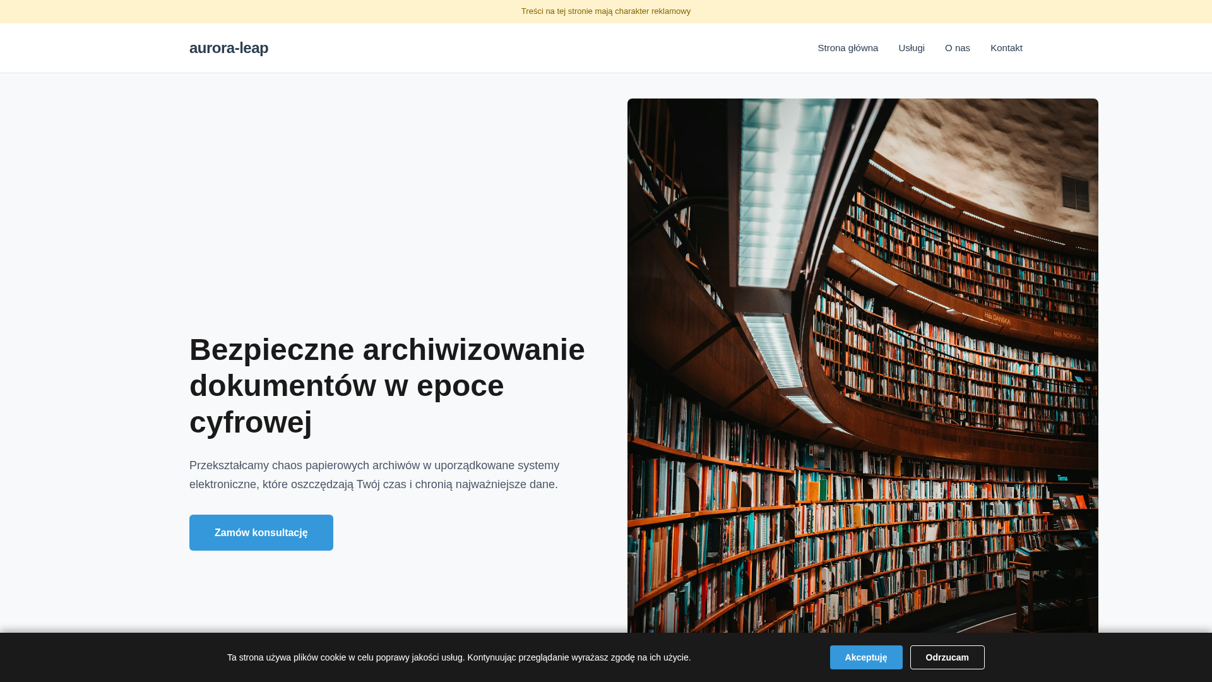
Task: Go to the Usługi menu item
Action: (x=912, y=48)
